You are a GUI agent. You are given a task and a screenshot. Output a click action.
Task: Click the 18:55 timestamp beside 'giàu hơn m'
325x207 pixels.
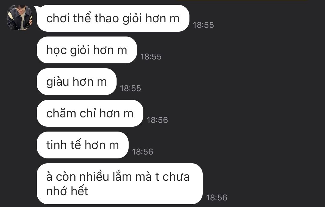130,88
